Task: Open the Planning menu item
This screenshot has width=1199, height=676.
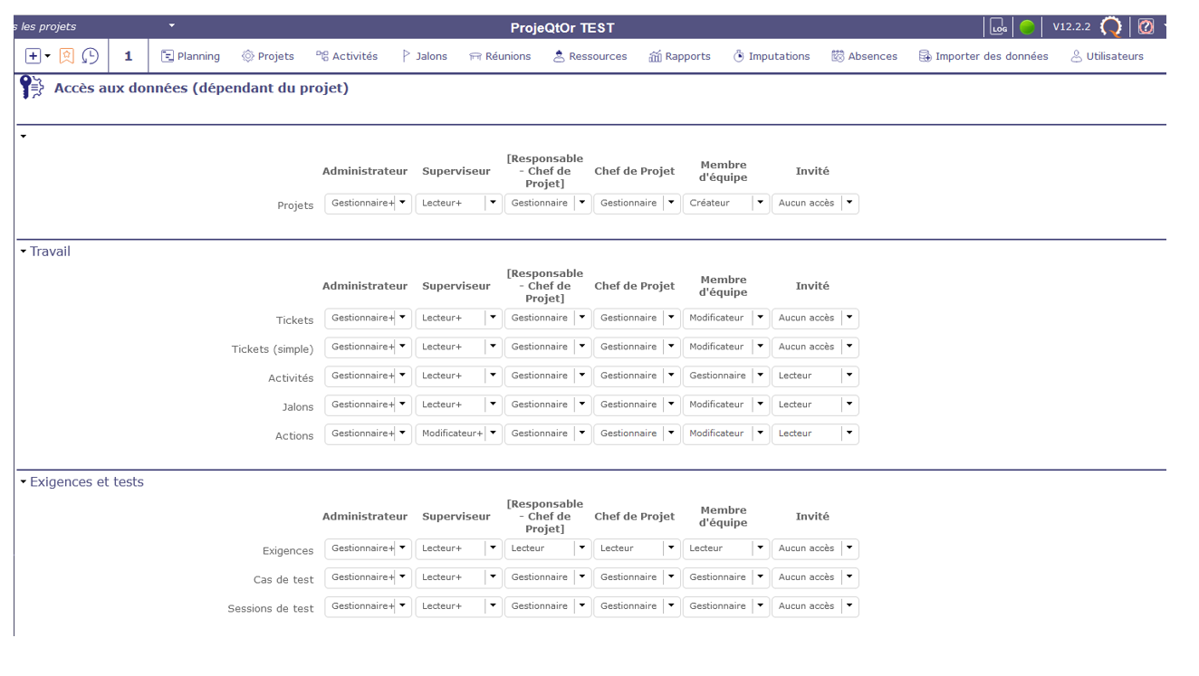Action: click(x=190, y=56)
